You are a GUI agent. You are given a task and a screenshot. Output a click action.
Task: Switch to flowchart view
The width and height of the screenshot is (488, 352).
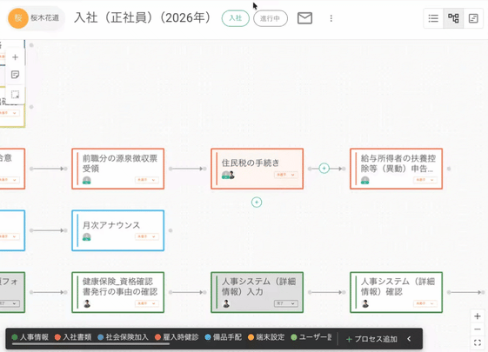(x=453, y=18)
